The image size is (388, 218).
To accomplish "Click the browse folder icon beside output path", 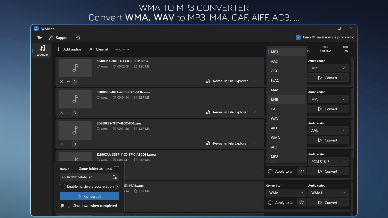I will [115, 177].
